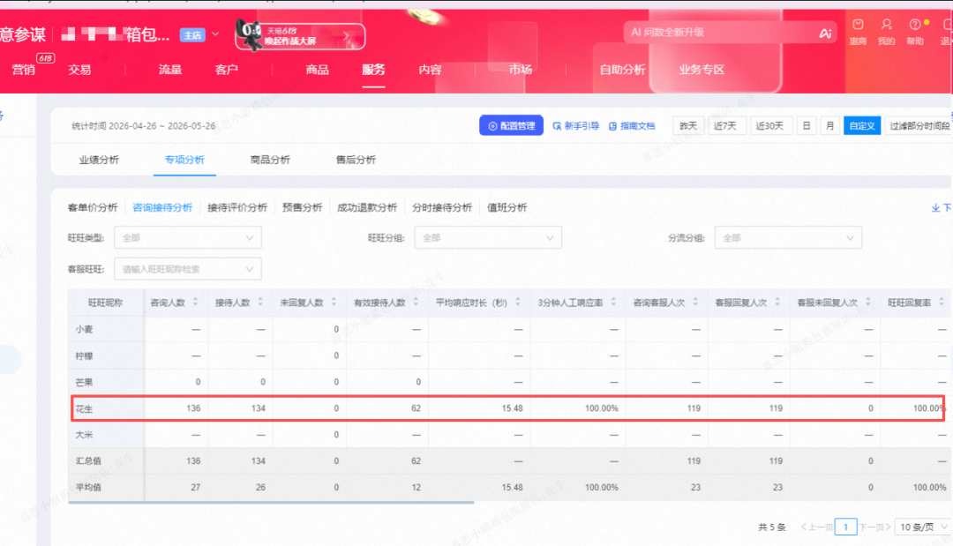Viewport: 953px width, 546px height.
Task: Click the 天猫618 唤起作战大屏 banner
Action: [x=300, y=36]
